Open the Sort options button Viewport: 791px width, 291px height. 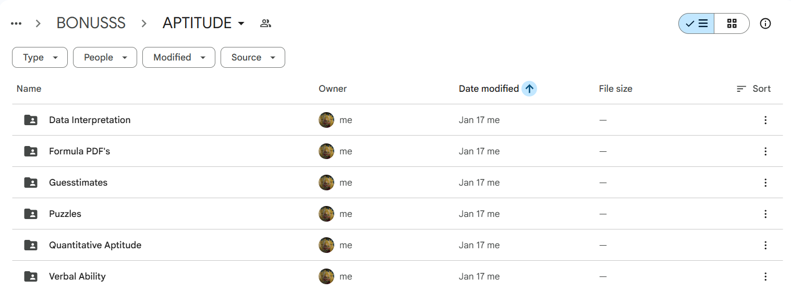click(x=753, y=89)
